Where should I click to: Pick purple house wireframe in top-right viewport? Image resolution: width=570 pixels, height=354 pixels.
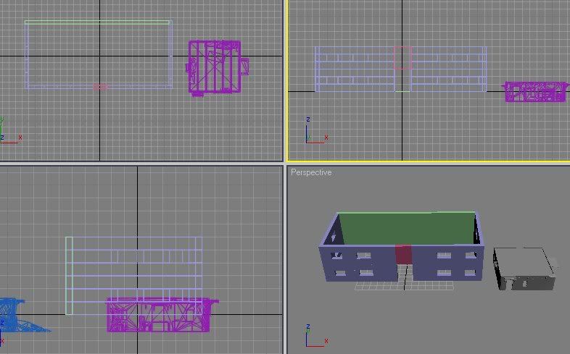click(x=535, y=91)
